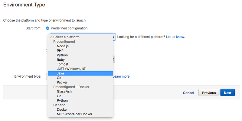Choose Docker under the Generic group

[80, 109]
